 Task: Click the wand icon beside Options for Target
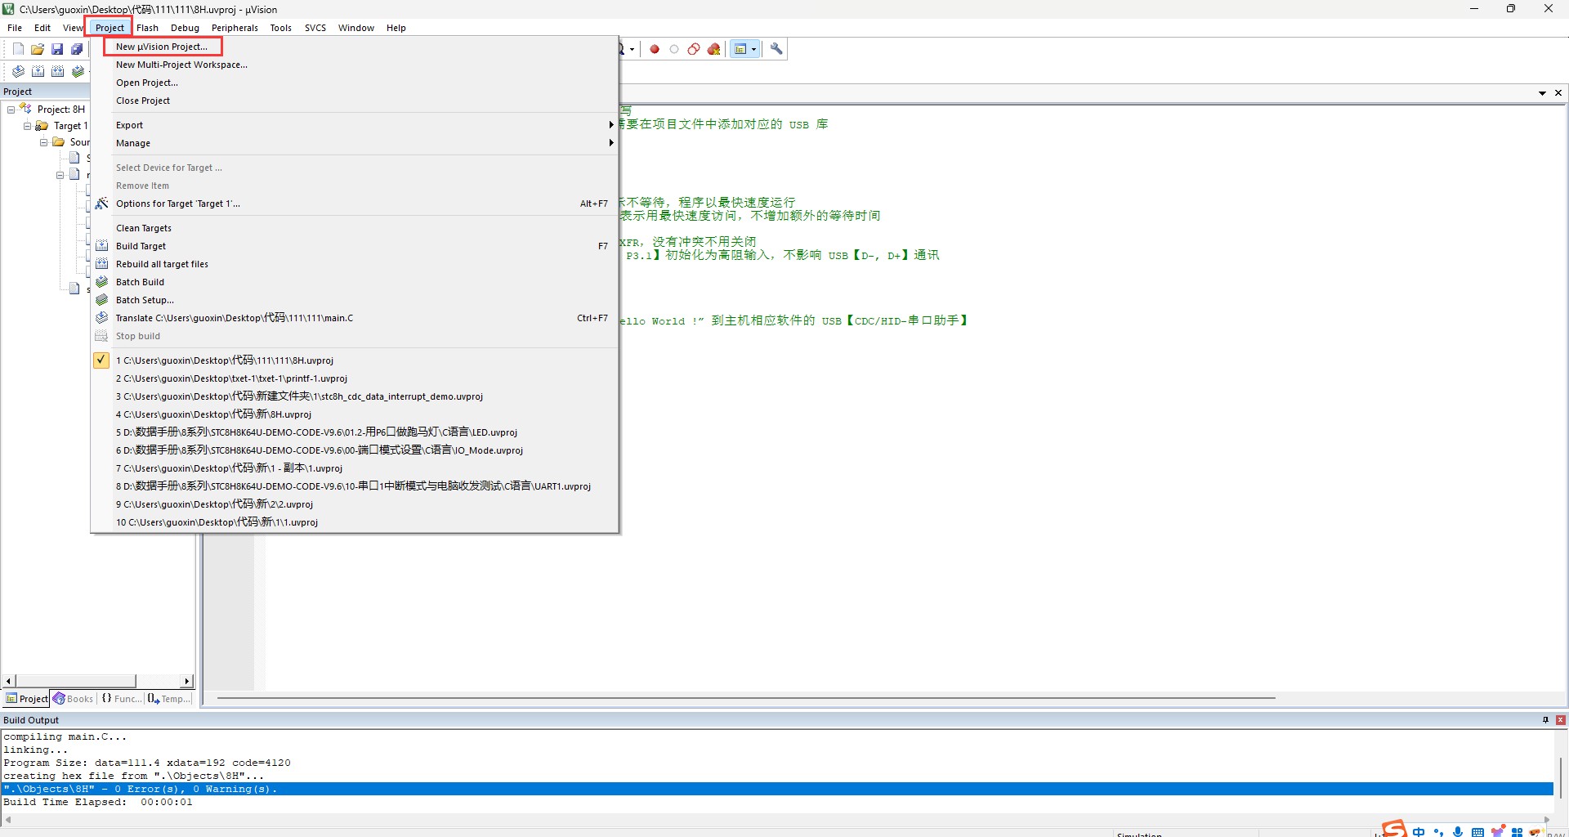[101, 204]
